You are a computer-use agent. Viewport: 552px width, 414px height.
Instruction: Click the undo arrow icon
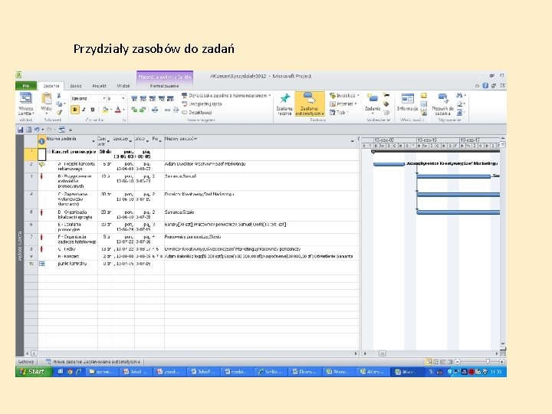[x=37, y=130]
